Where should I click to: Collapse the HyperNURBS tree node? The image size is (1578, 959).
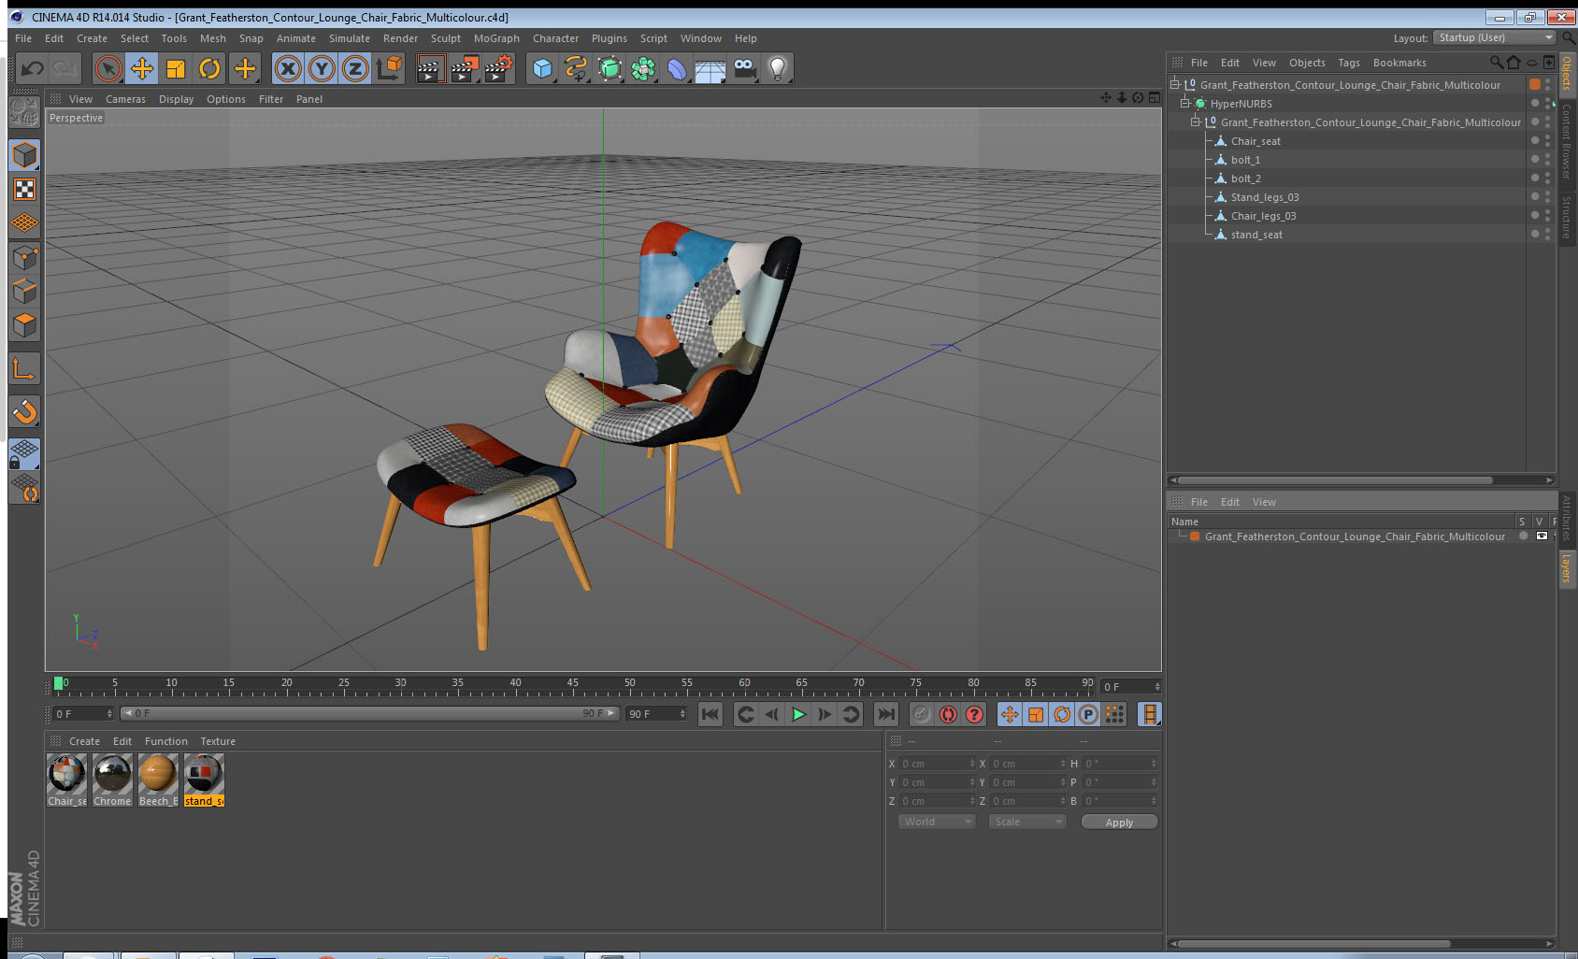click(1184, 104)
